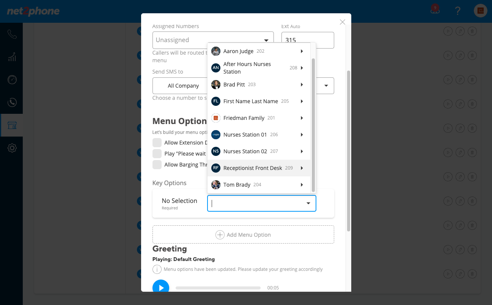The height and width of the screenshot is (305, 492).
Task: Expand the submenu arrow for Aaron Judge
Action: click(x=302, y=51)
